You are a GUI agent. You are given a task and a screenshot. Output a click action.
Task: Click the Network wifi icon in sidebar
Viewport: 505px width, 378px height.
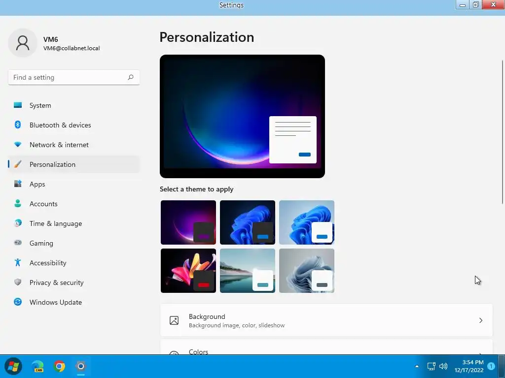pos(18,144)
